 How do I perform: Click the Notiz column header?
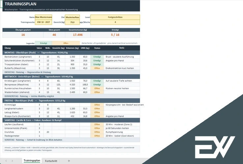[x=122, y=48]
